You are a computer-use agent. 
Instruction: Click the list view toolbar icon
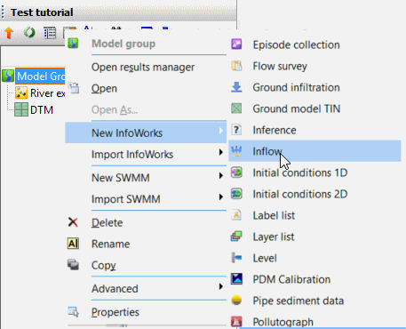click(x=50, y=33)
